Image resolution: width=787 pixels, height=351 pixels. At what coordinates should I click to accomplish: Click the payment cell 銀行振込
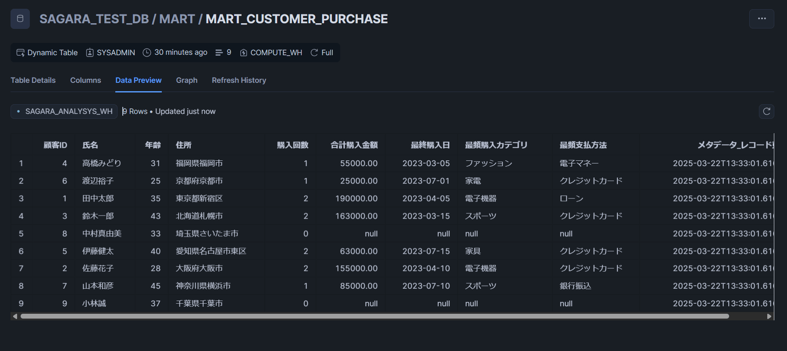click(x=576, y=286)
